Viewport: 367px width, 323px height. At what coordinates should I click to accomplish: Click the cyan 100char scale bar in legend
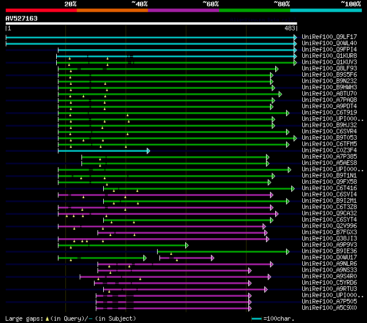click(256, 319)
